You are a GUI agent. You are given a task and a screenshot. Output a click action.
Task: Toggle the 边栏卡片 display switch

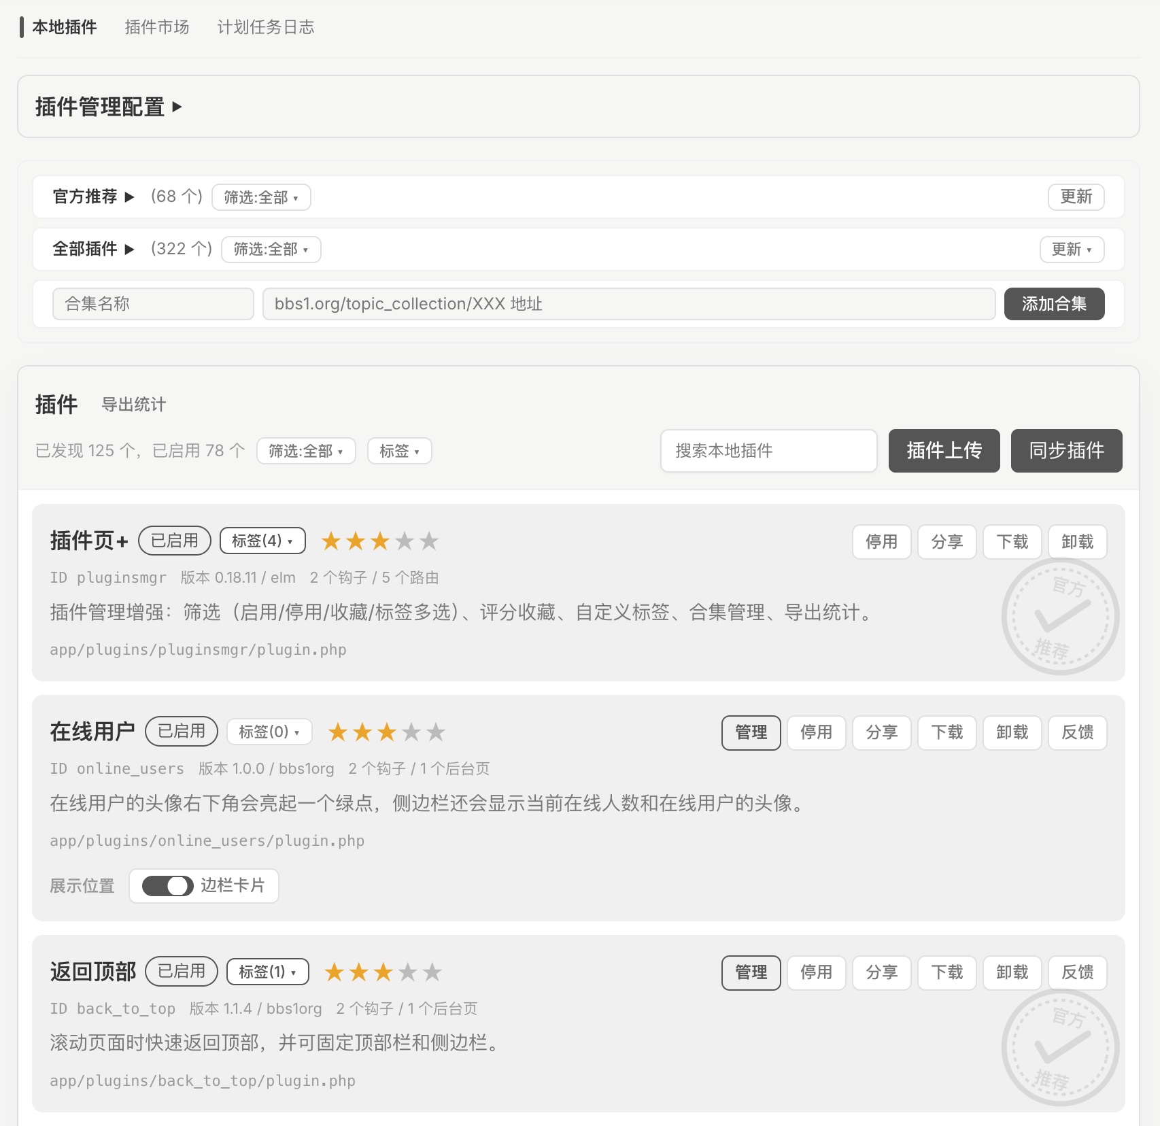coord(167,886)
